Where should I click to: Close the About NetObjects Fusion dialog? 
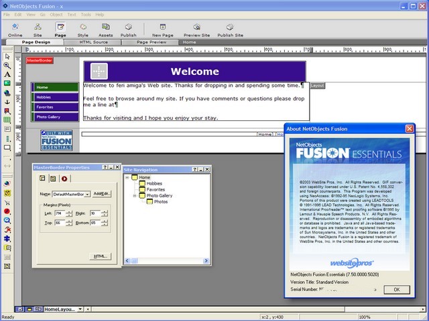pos(410,128)
